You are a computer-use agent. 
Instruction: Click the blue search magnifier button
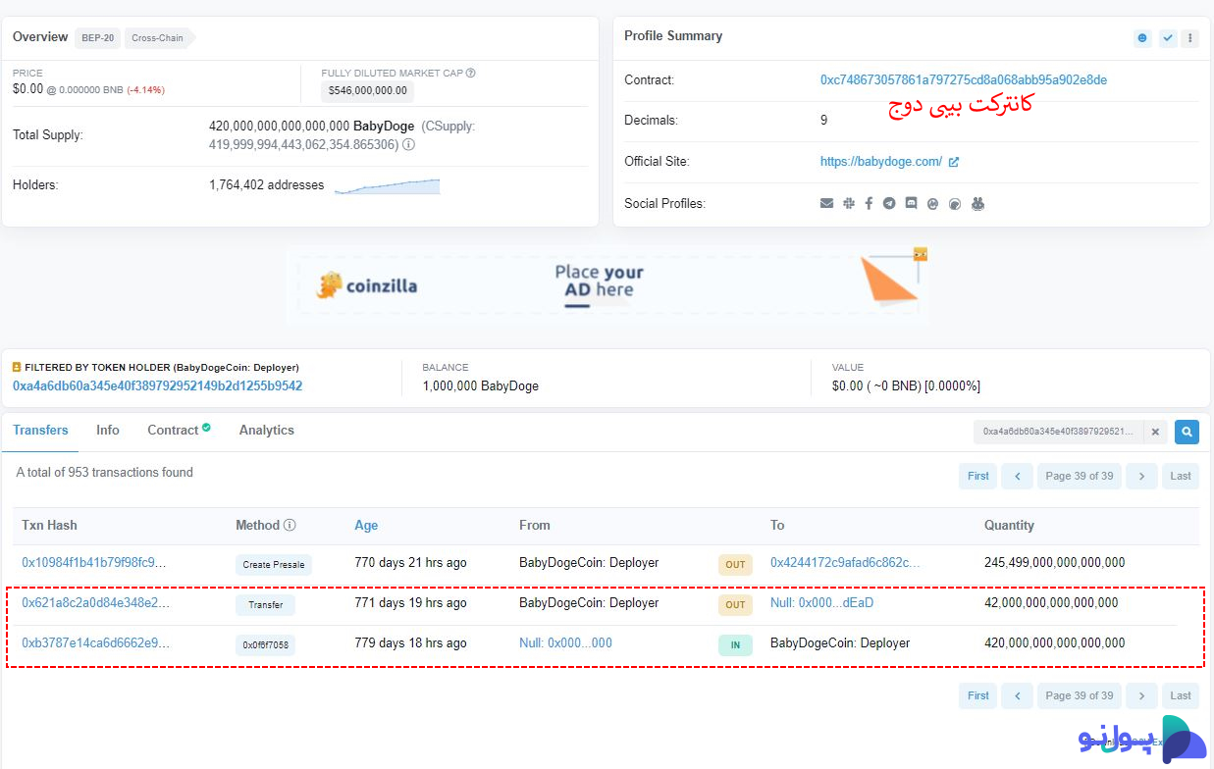(1187, 432)
